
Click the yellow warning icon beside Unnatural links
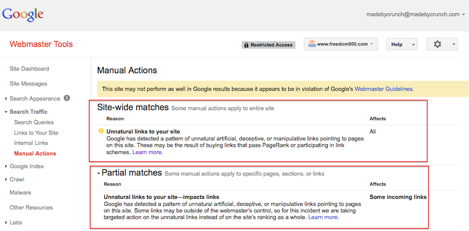tap(101, 131)
